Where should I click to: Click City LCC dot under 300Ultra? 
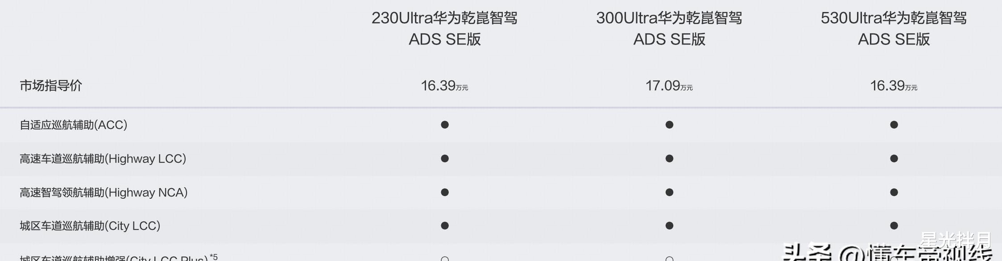coord(669,226)
